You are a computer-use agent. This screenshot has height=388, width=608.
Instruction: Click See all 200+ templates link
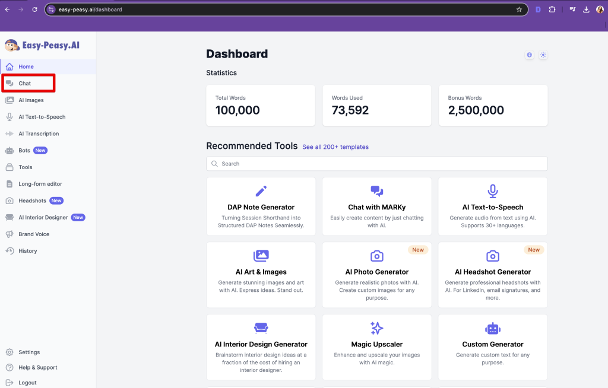click(x=335, y=147)
